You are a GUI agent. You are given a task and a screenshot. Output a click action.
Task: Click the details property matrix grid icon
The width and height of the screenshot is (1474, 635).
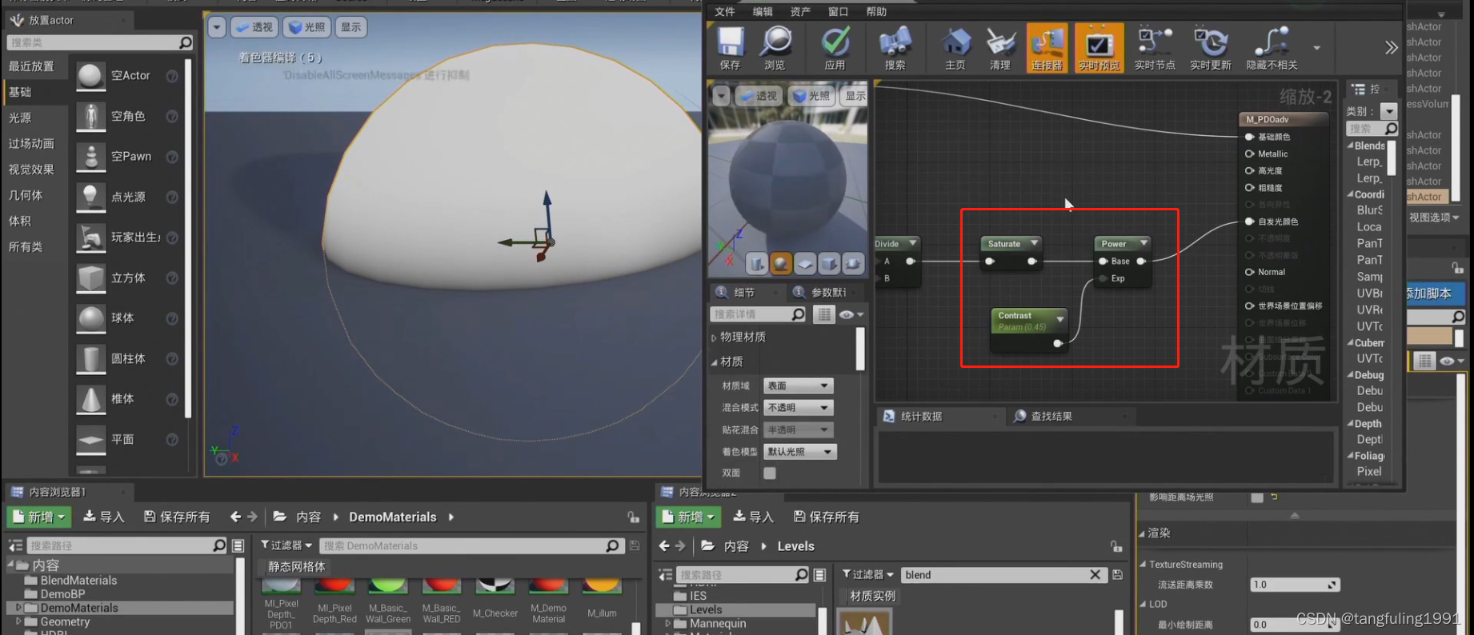click(x=823, y=314)
